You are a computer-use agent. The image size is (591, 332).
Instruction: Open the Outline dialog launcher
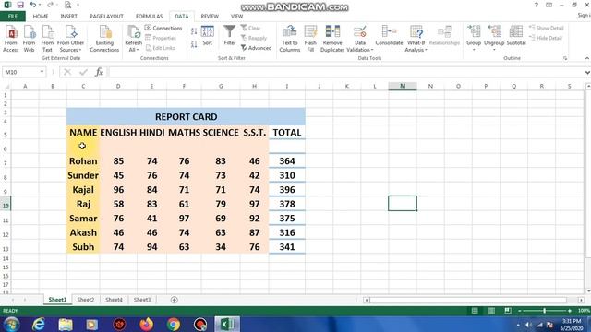565,58
